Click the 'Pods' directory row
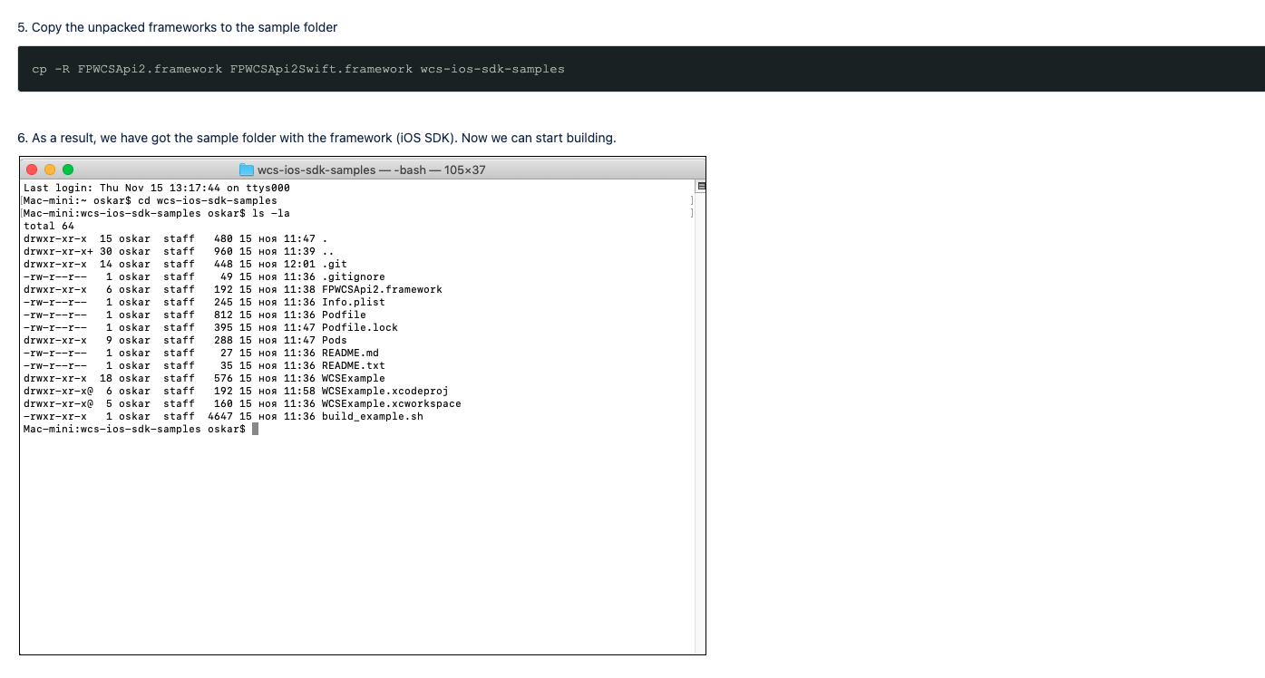This screenshot has width=1265, height=678. 185,340
